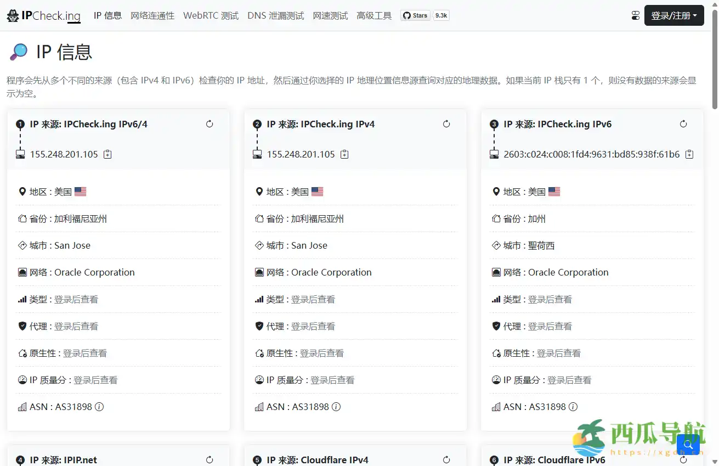Screen dimensions: 719x466
Task: Copy the IPv4 address in card two
Action: point(344,154)
